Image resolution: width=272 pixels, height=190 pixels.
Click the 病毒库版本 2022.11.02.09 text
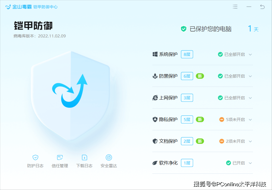coord(39,36)
